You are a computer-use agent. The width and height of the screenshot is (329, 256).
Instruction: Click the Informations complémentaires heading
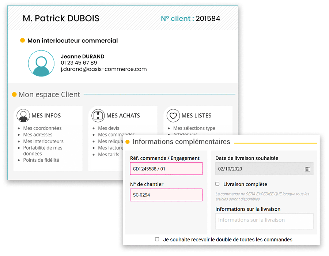click(181, 142)
